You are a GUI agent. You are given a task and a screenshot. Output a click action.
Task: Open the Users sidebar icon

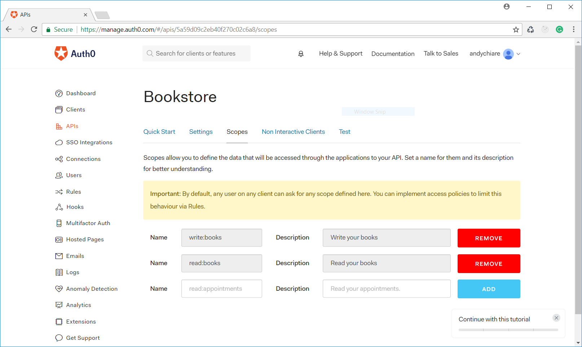pos(59,175)
